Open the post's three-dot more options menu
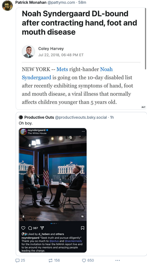 click(x=118, y=260)
